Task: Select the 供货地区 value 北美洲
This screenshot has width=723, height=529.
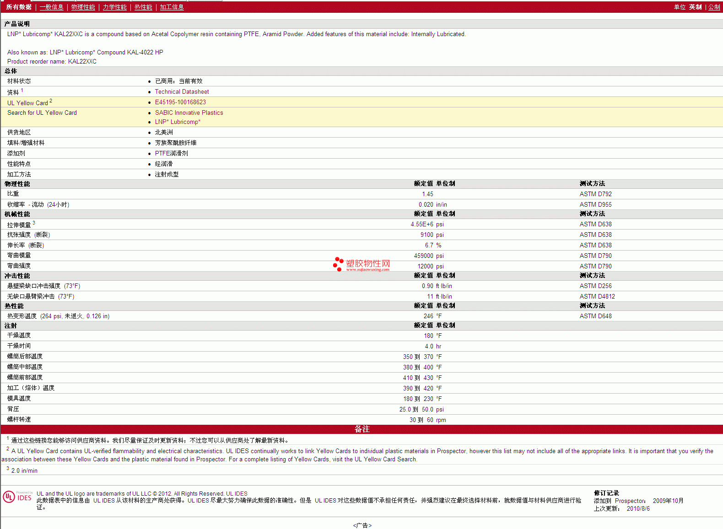Action: [164, 133]
